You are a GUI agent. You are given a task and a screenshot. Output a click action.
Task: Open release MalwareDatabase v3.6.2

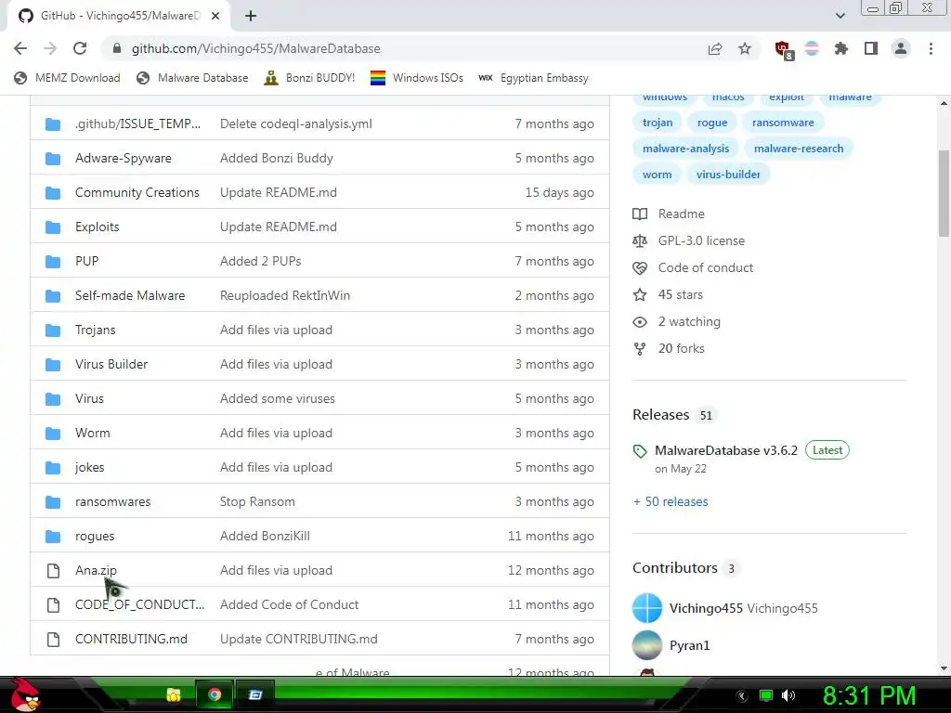point(726,450)
